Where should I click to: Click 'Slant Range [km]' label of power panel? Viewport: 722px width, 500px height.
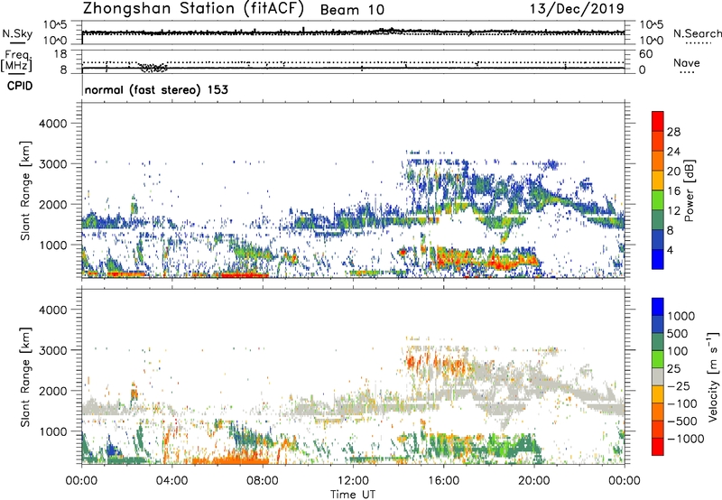click(x=25, y=190)
